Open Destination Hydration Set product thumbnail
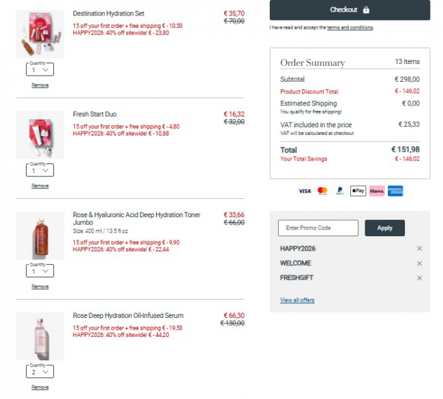Viewport: 443px width, 399px height. tap(40, 34)
